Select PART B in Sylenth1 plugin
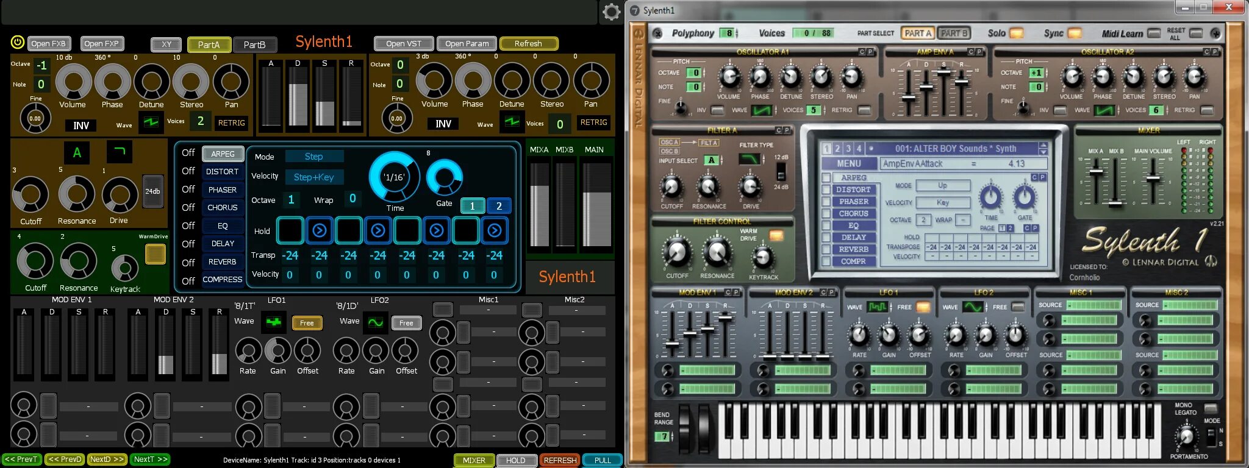The height and width of the screenshot is (468, 1249). tap(954, 34)
